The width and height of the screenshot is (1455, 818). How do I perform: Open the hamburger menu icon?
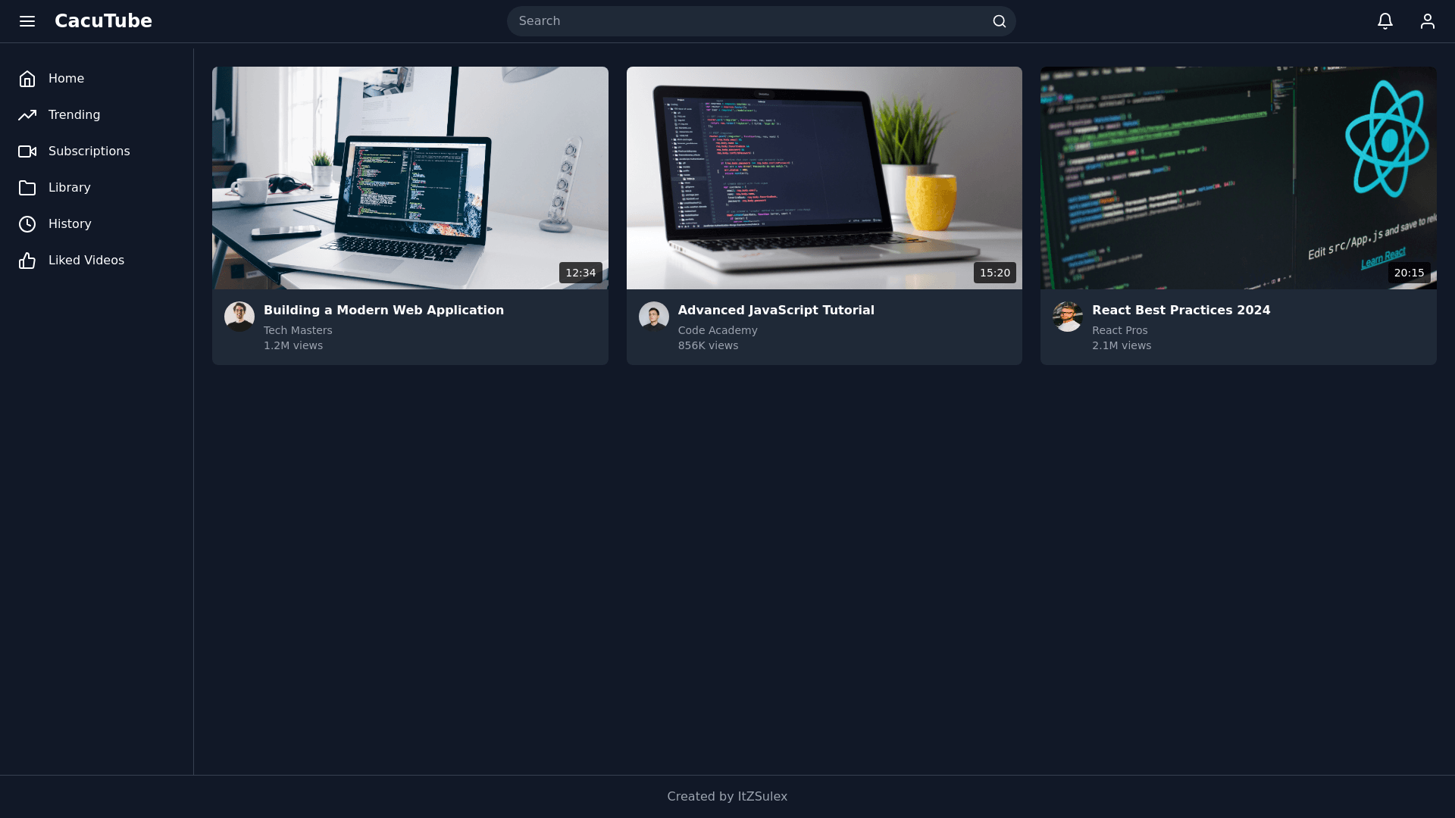(27, 21)
